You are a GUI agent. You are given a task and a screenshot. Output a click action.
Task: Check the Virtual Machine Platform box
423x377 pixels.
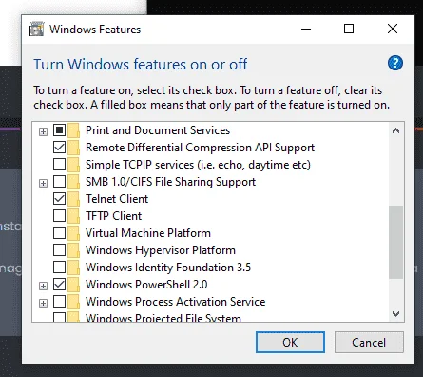pyautogui.click(x=59, y=233)
